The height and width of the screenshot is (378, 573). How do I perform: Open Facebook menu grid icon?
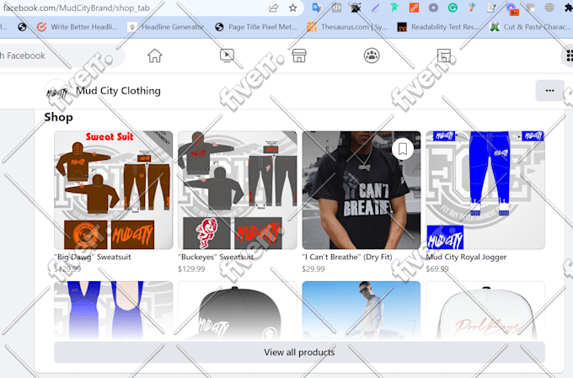click(x=569, y=56)
